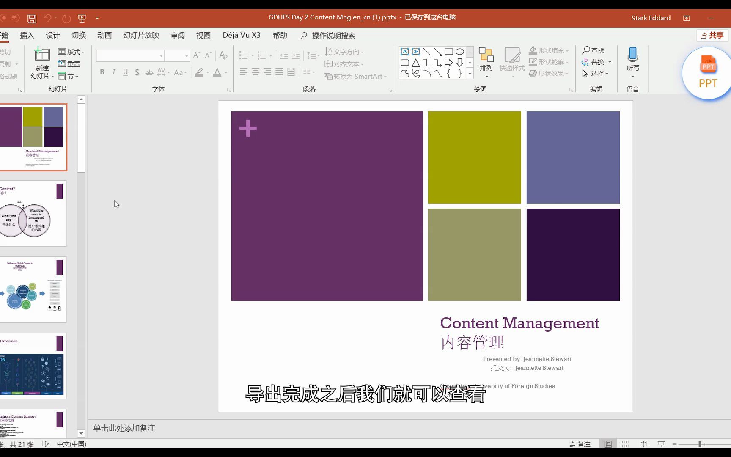Click the 新建幻灯片 new slide icon
Image resolution: width=731 pixels, height=457 pixels.
click(x=42, y=55)
